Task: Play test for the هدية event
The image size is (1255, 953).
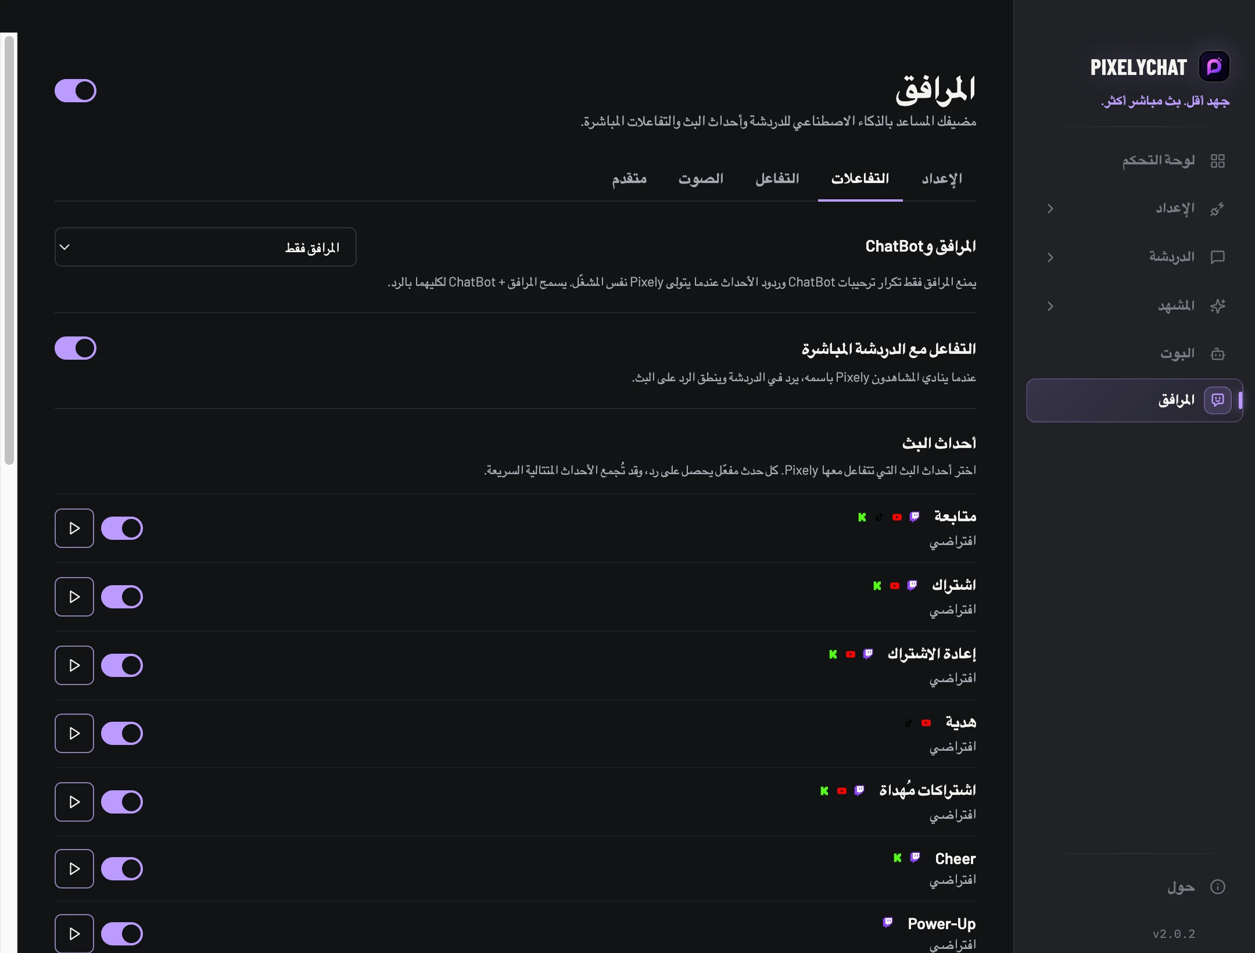Action: pos(74,733)
